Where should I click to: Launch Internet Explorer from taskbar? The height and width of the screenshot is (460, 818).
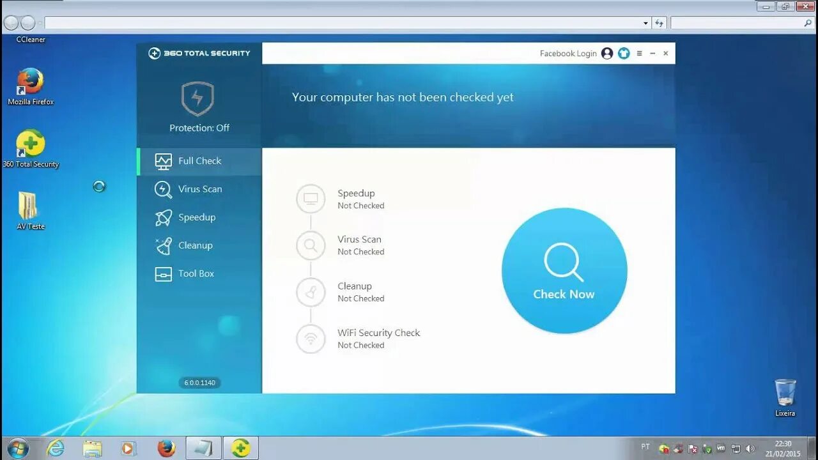pyautogui.click(x=56, y=448)
